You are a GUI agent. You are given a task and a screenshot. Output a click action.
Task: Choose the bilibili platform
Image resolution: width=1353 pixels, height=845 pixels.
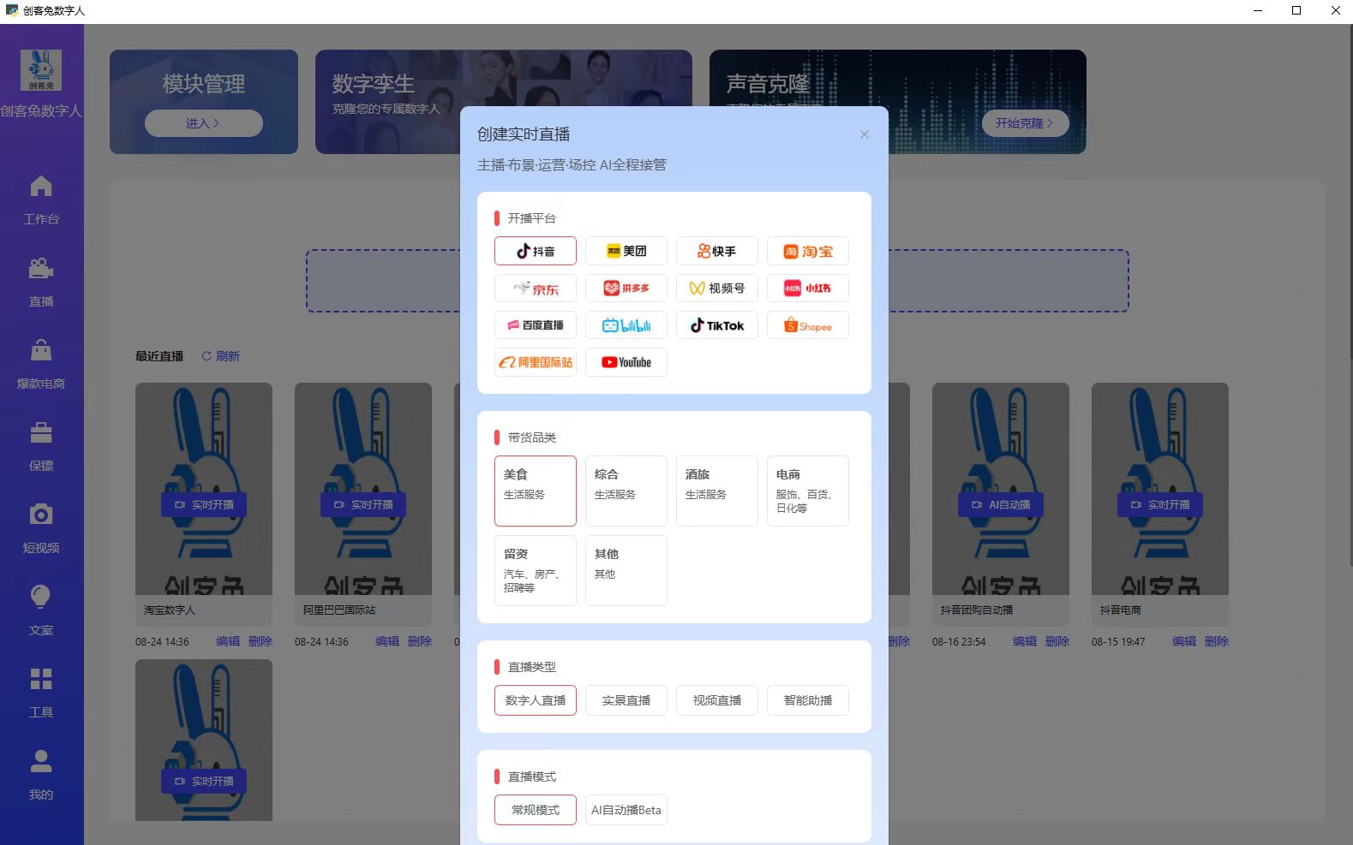pos(626,325)
